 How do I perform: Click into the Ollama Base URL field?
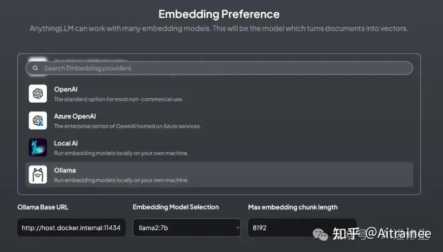[71, 227]
